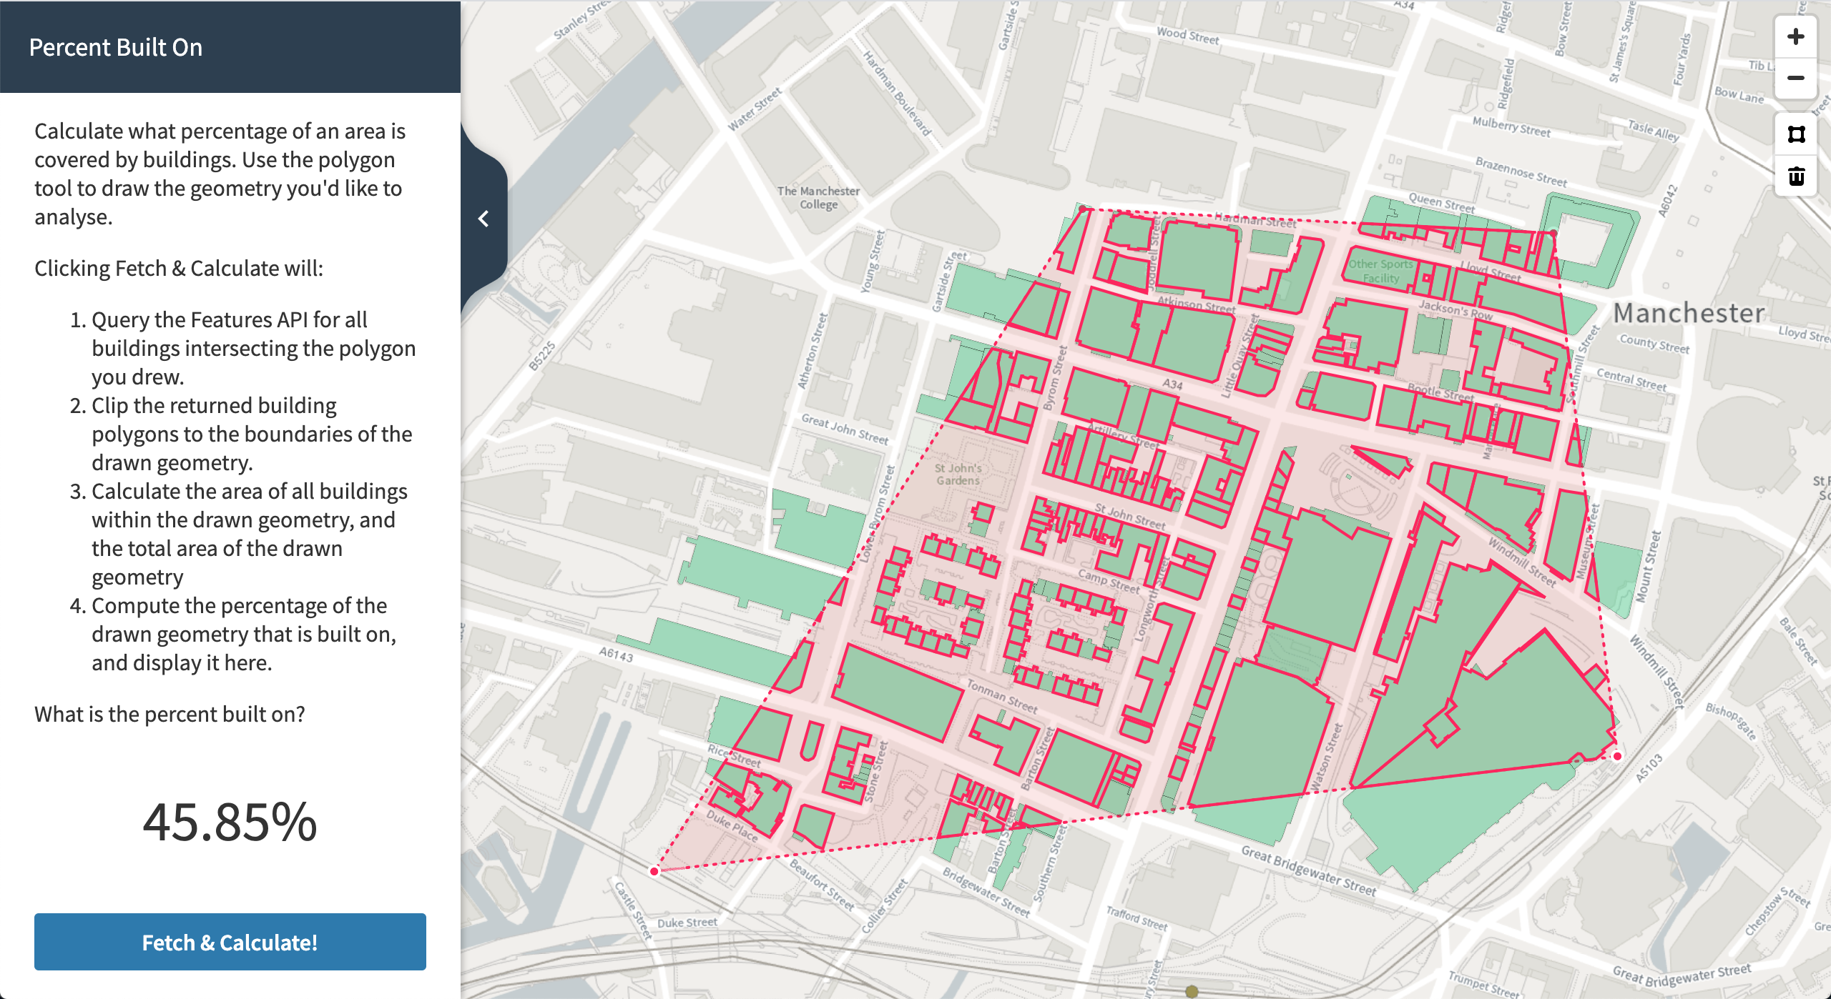Click the Great Bridgewater Street label

click(x=1308, y=870)
